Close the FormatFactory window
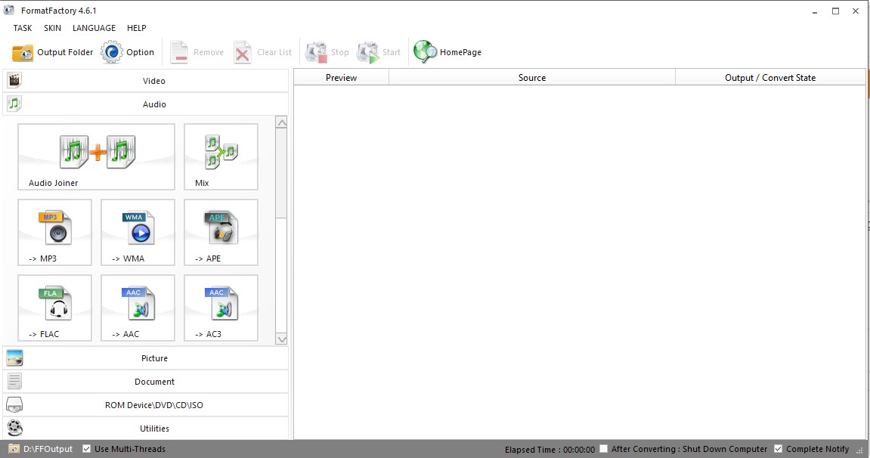This screenshot has height=458, width=870. [x=856, y=11]
